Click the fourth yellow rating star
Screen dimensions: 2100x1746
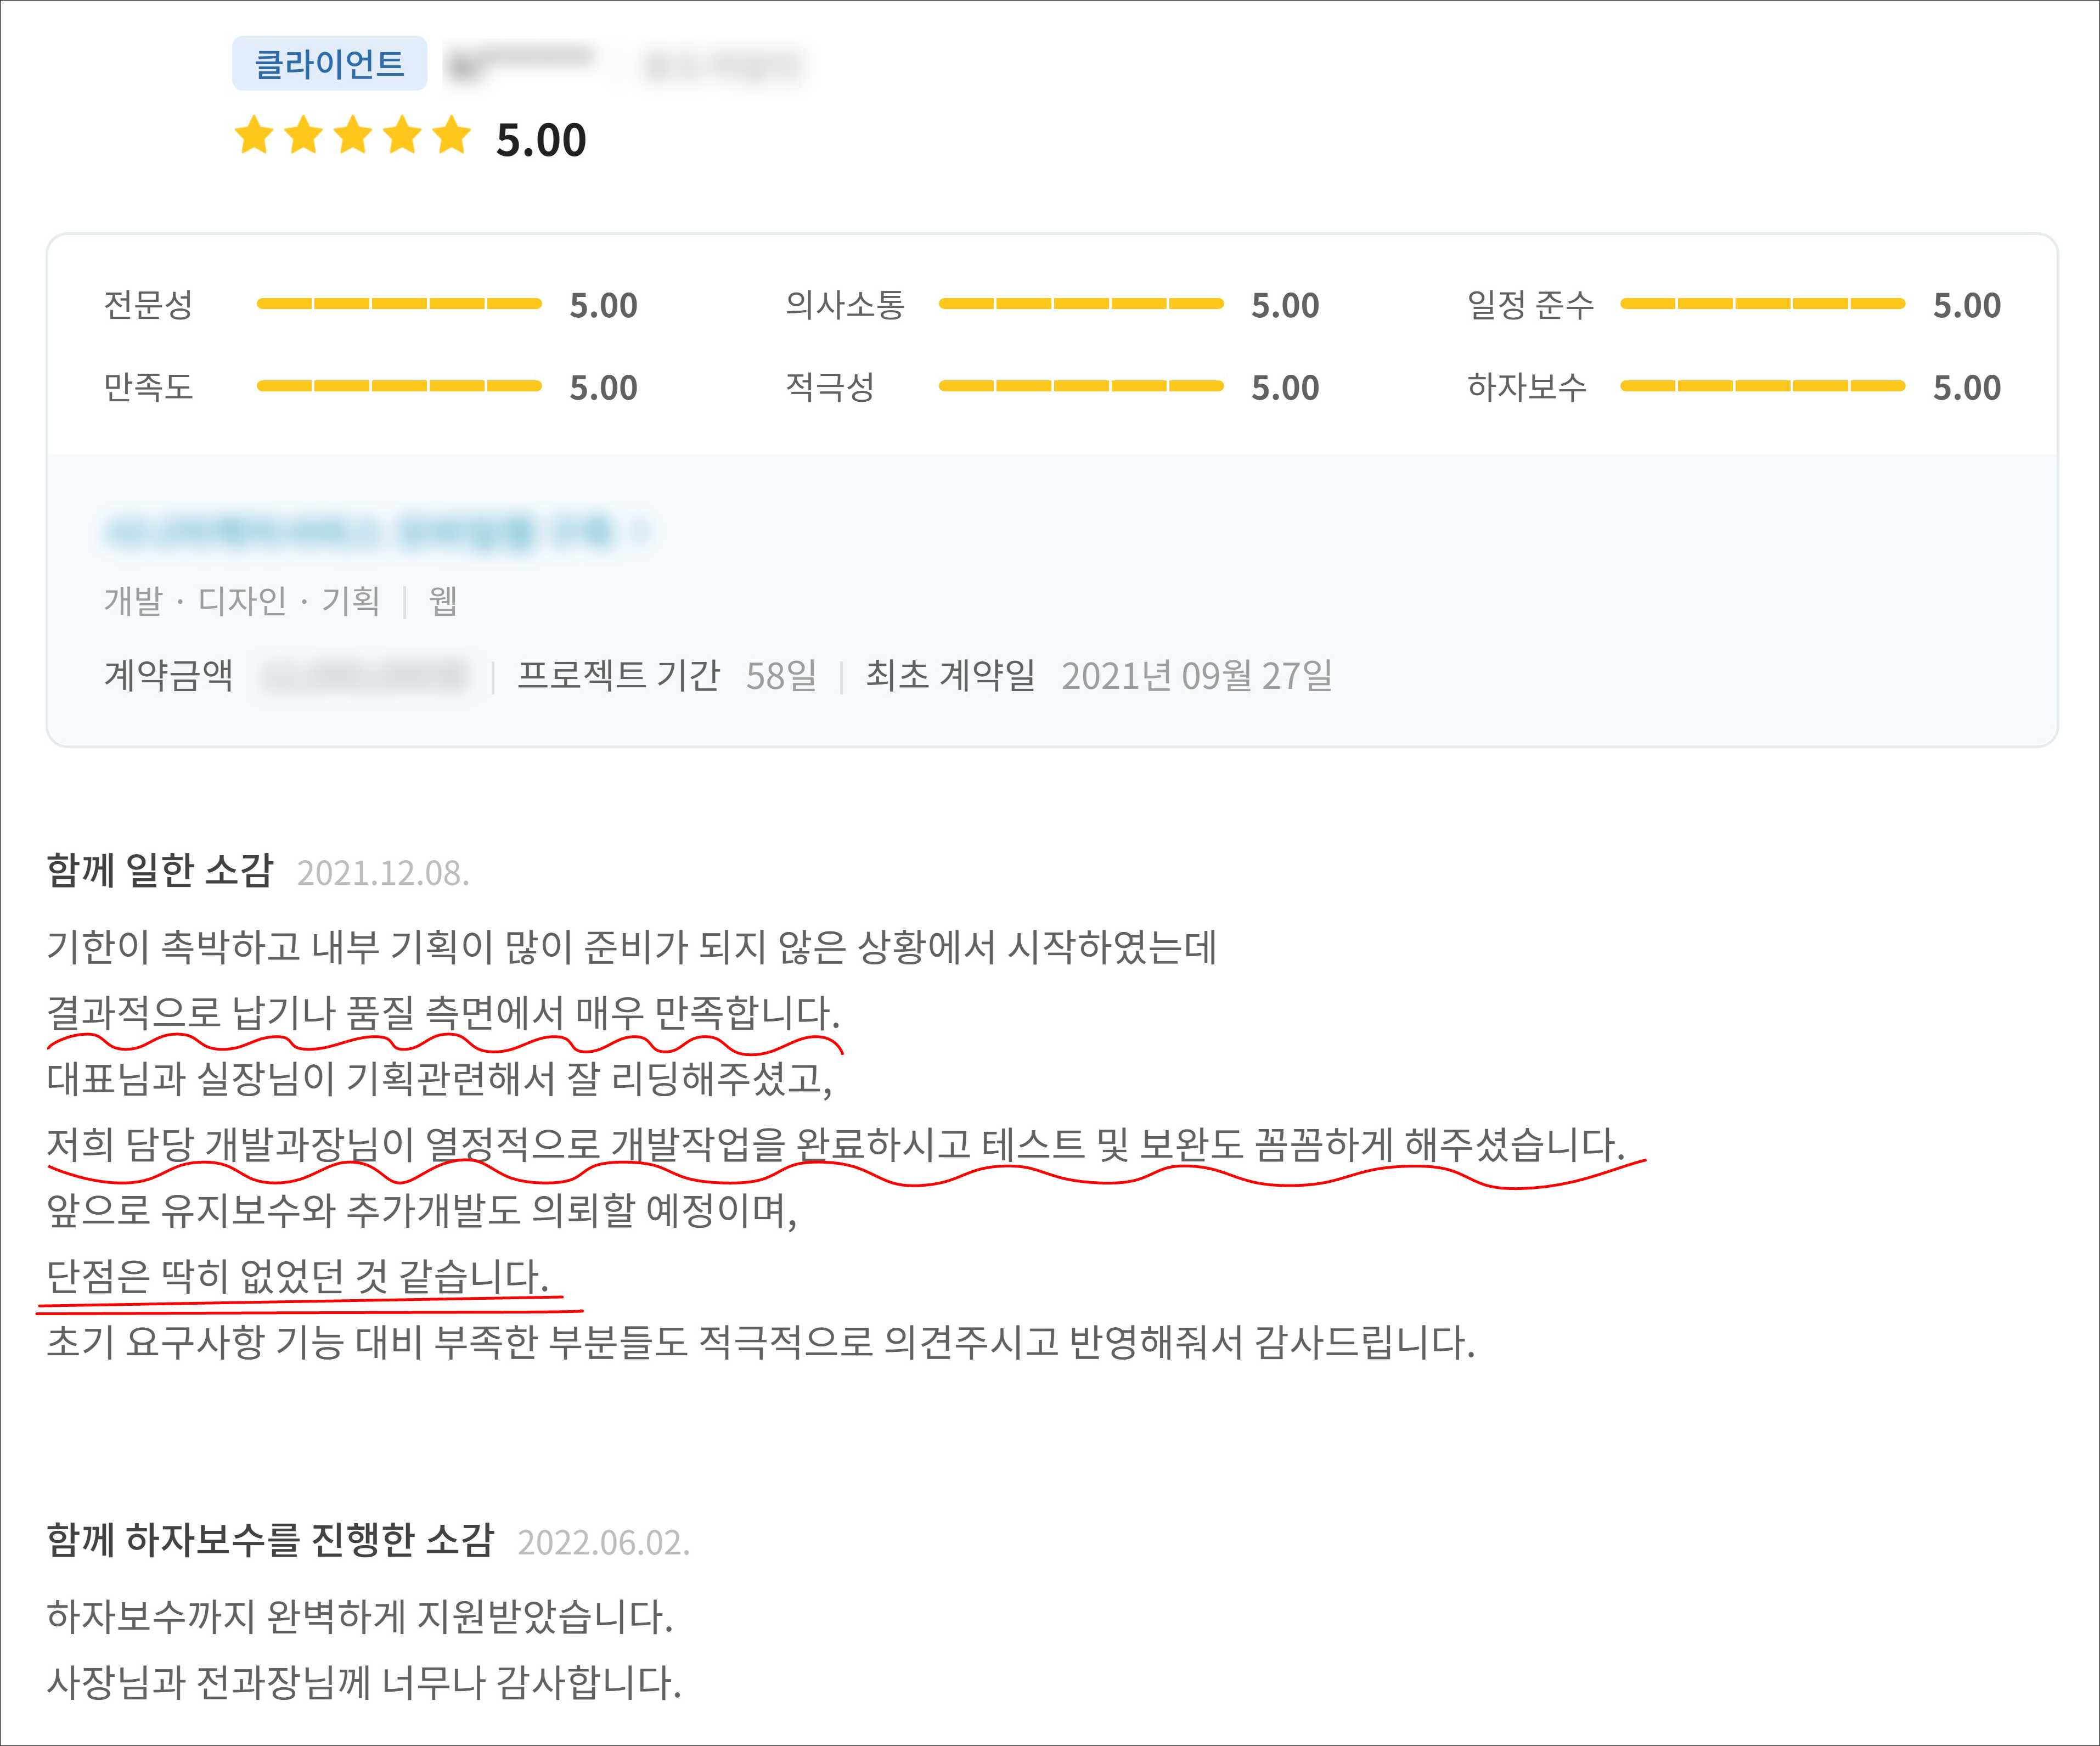point(402,136)
